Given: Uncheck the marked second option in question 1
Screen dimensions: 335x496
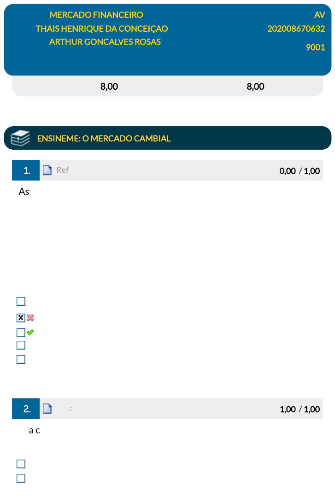Looking at the screenshot, I should [21, 318].
